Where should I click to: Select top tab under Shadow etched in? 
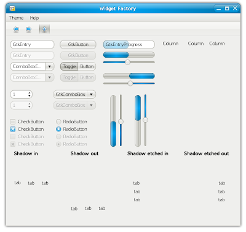[137, 183]
